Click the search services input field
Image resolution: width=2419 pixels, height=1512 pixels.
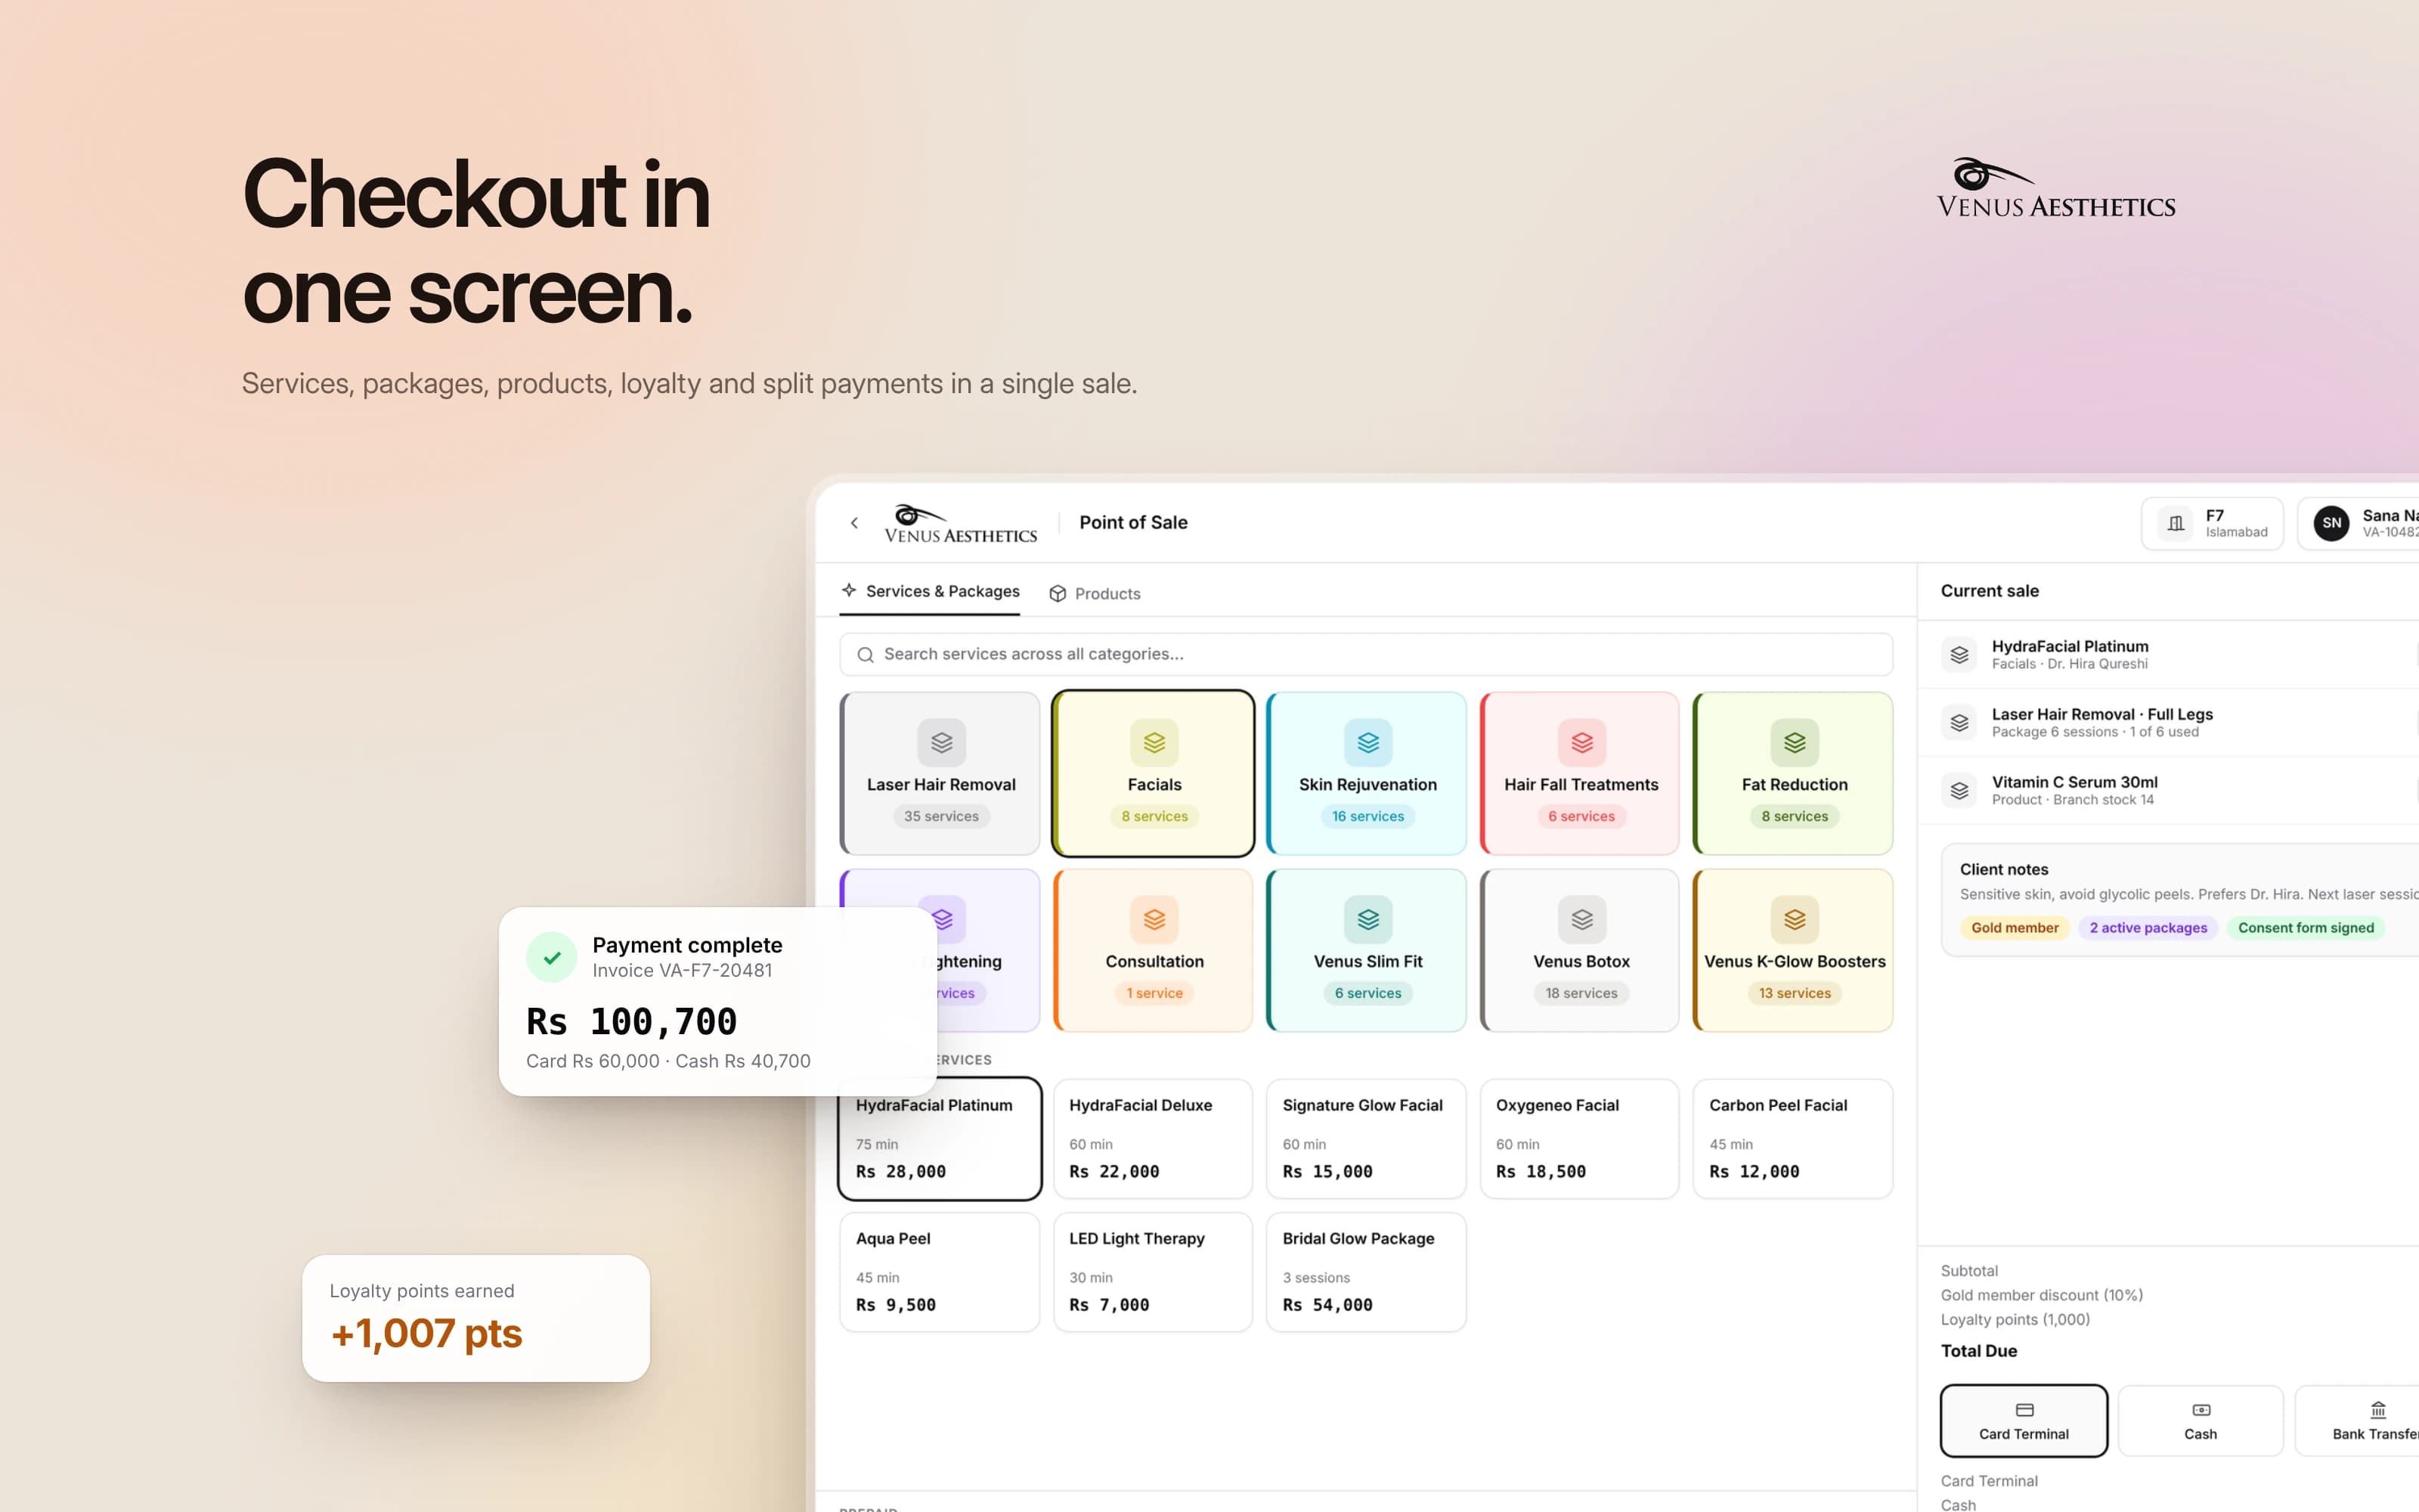tap(1365, 654)
